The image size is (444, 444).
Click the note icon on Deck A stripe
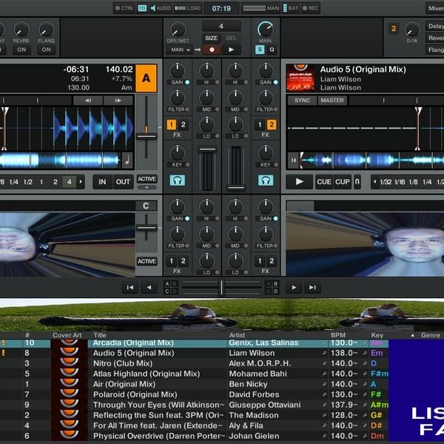click(x=127, y=161)
